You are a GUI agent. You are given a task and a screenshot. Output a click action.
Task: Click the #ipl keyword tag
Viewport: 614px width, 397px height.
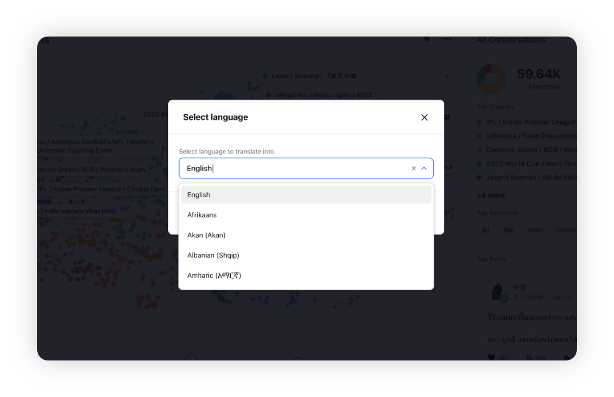[508, 230]
